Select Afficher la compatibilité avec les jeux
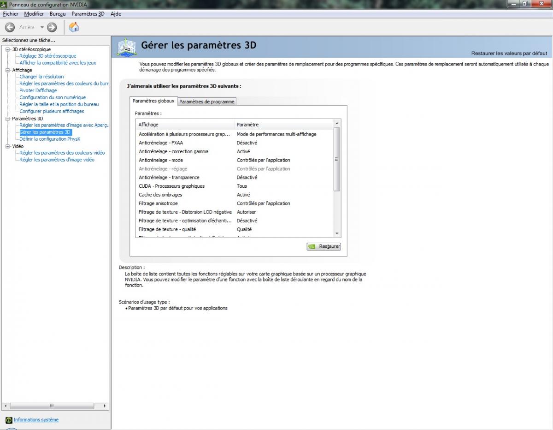The height and width of the screenshot is (430, 553). point(58,63)
